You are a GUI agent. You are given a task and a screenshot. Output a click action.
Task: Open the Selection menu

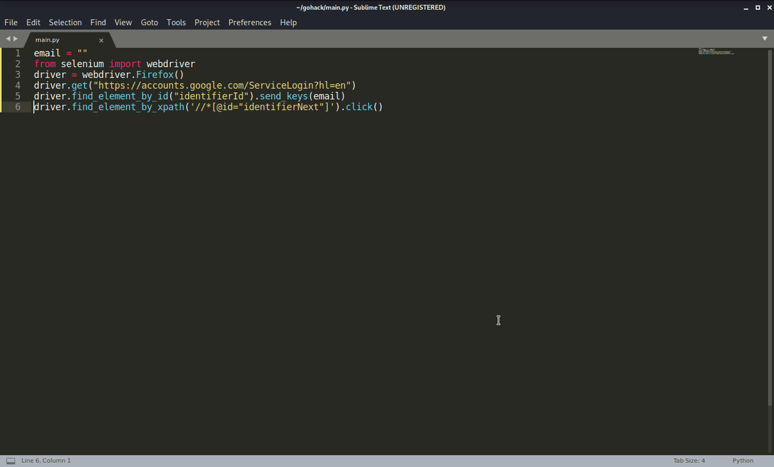click(65, 22)
